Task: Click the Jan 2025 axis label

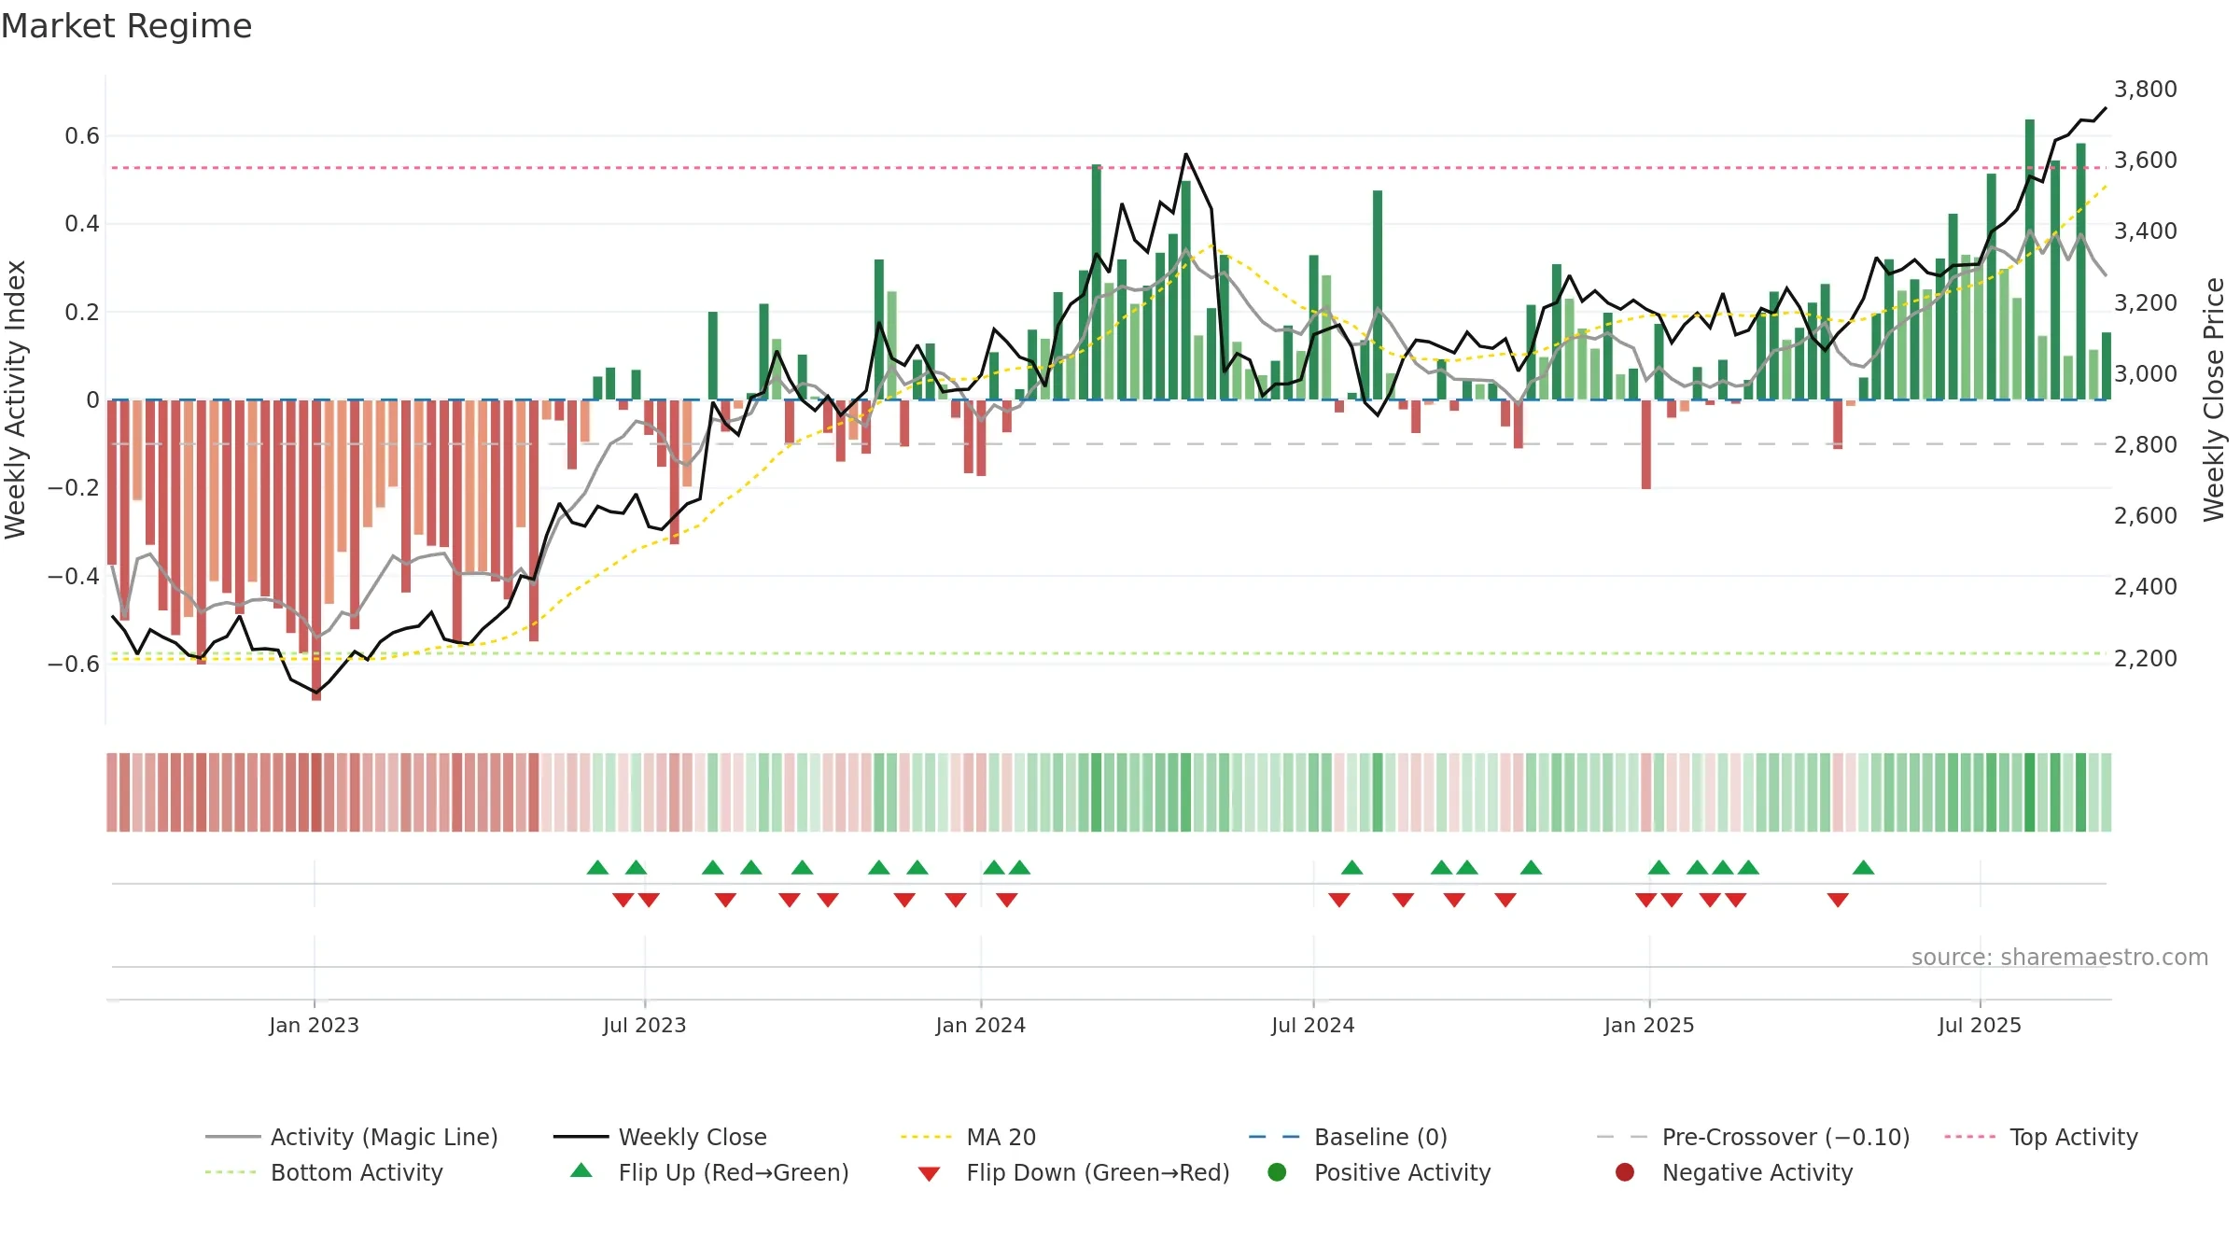Action: coord(1648,1025)
